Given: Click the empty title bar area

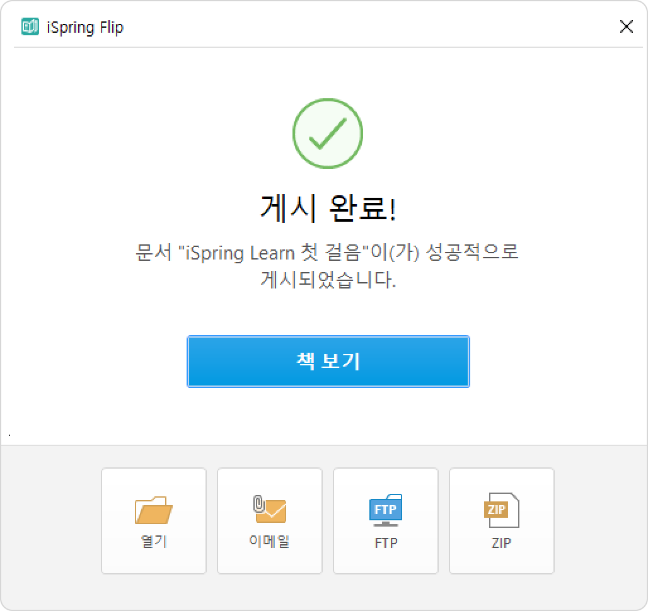Looking at the screenshot, I should [372, 27].
